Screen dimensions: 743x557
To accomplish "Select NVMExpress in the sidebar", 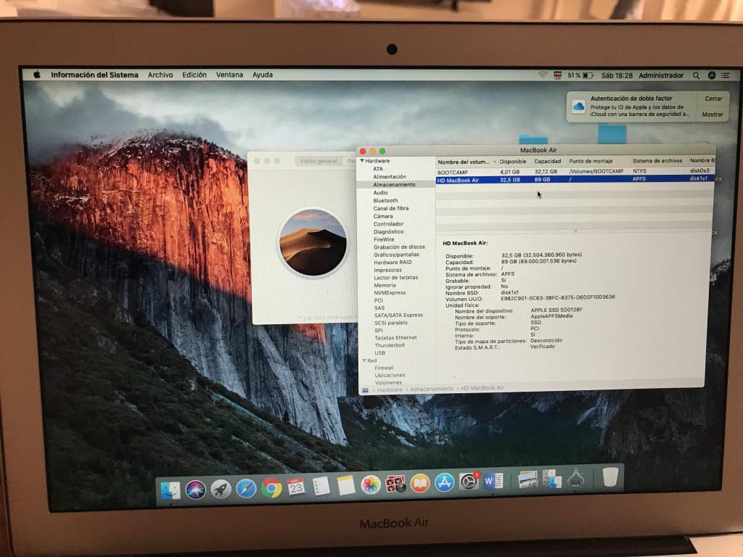I will pos(390,293).
